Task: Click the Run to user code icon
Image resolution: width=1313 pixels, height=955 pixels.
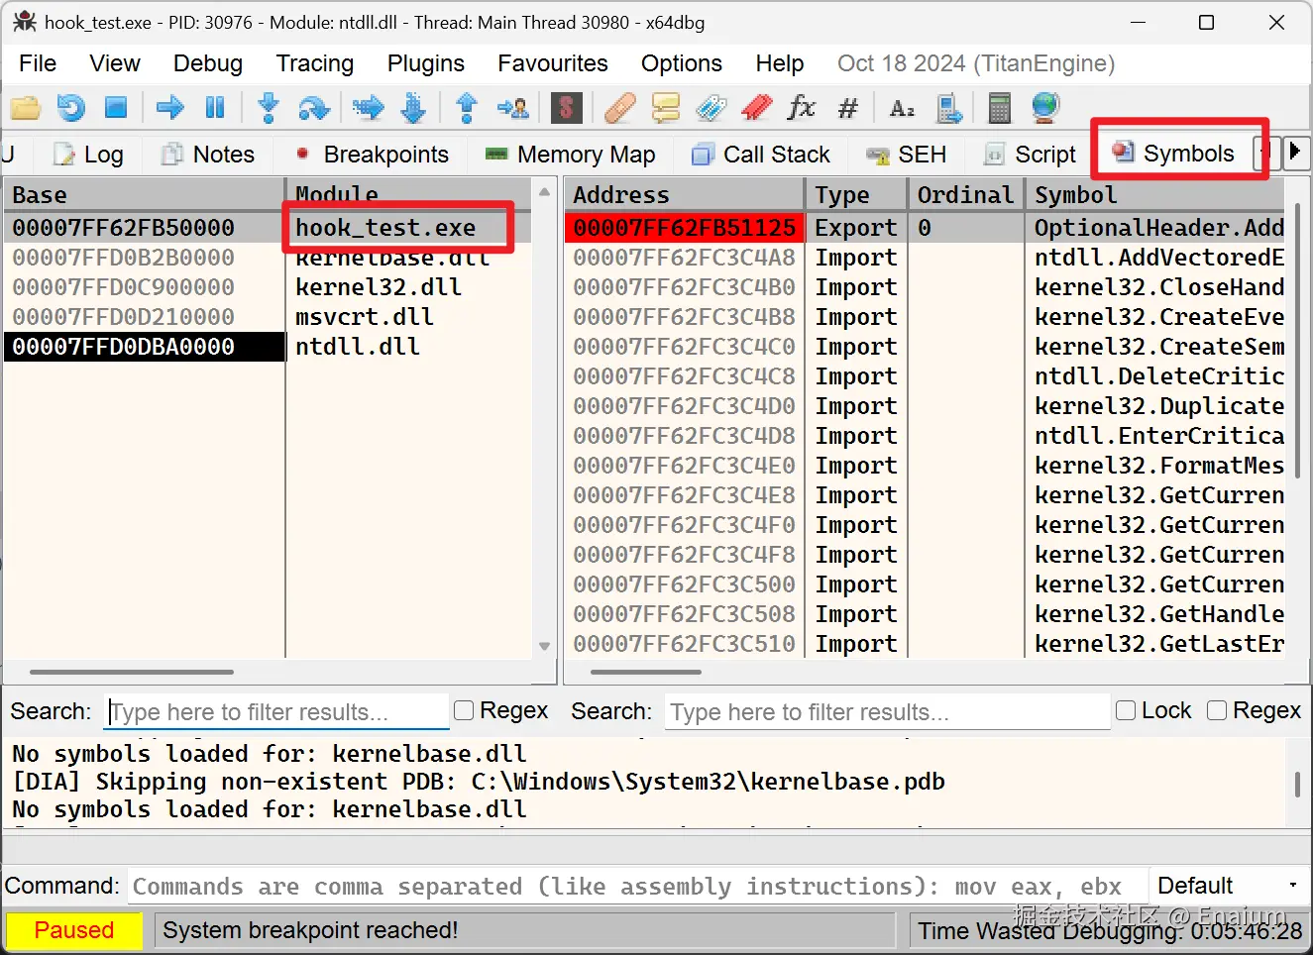Action: 513,107
